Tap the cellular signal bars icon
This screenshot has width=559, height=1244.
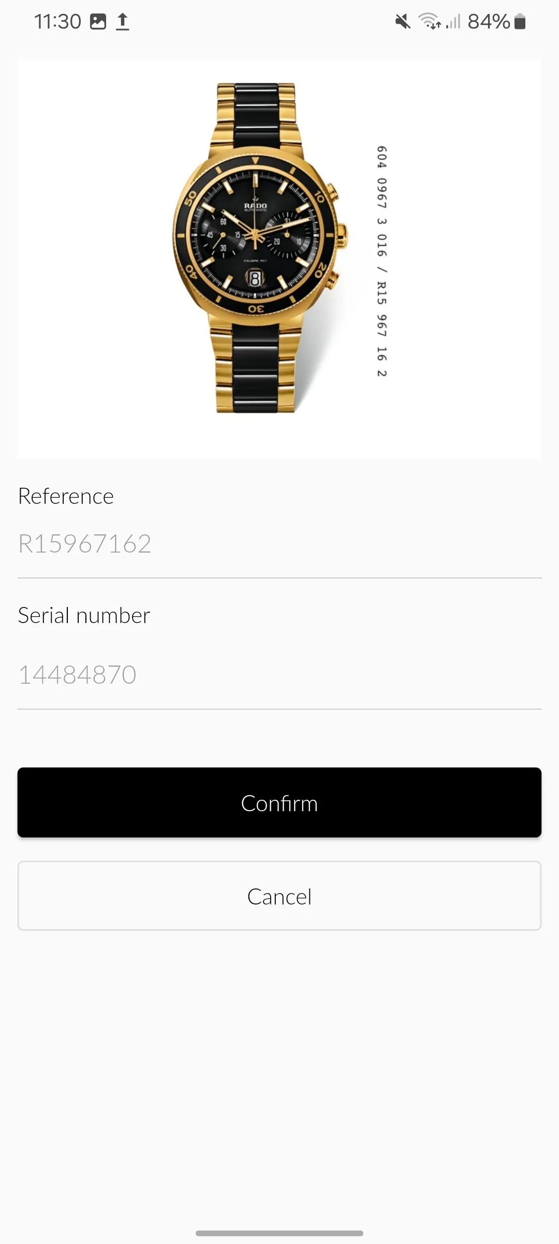click(x=453, y=22)
